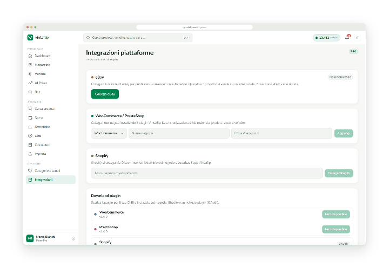Click the PrestaShop plugin row name
389x268 pixels.
pyautogui.click(x=109, y=227)
